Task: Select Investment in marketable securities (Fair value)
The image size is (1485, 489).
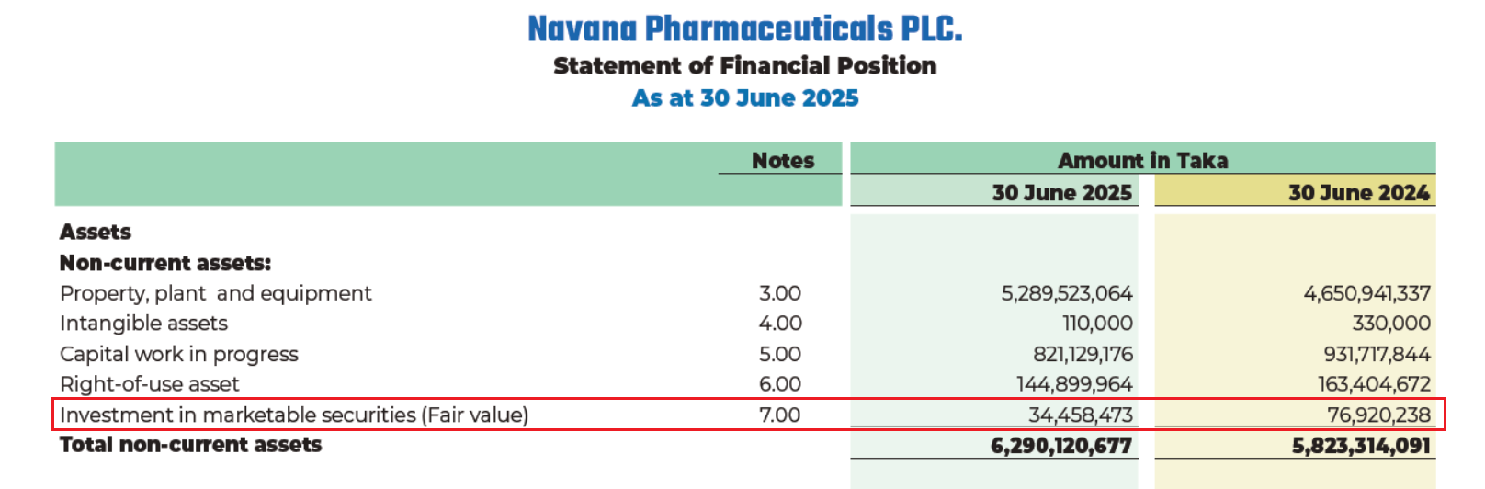Action: (294, 415)
